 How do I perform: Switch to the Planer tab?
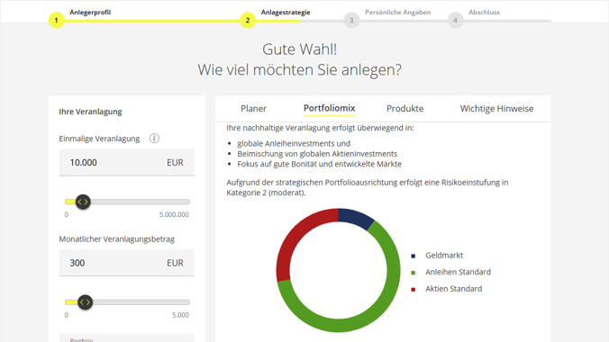pyautogui.click(x=253, y=109)
